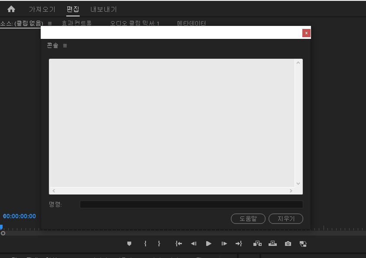Open the 오디오 클립 믹서 panel tab
Image resolution: width=366 pixels, height=258 pixels.
pyautogui.click(x=134, y=23)
